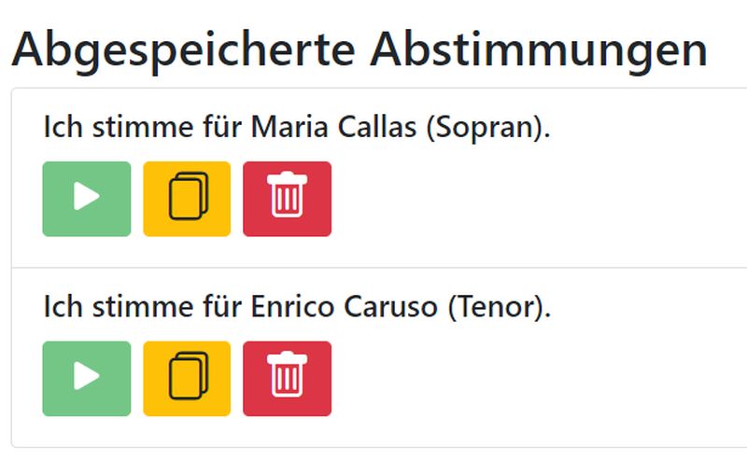Viewport: 747px width, 460px height.
Task: Duplicate the Maria Callas (Sopran) vote
Action: coord(187,199)
